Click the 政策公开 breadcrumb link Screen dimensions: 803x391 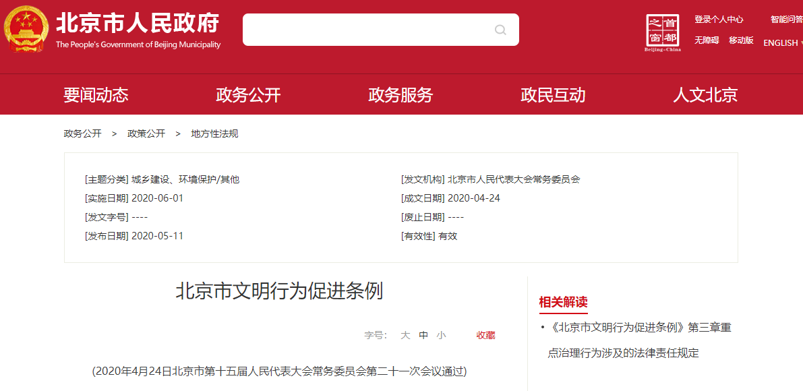tap(146, 133)
